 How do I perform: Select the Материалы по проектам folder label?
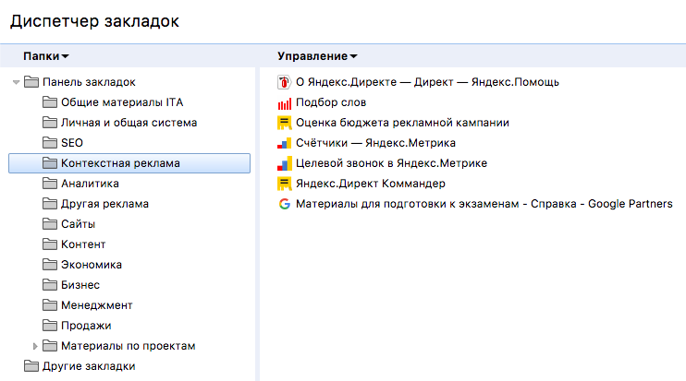(128, 346)
